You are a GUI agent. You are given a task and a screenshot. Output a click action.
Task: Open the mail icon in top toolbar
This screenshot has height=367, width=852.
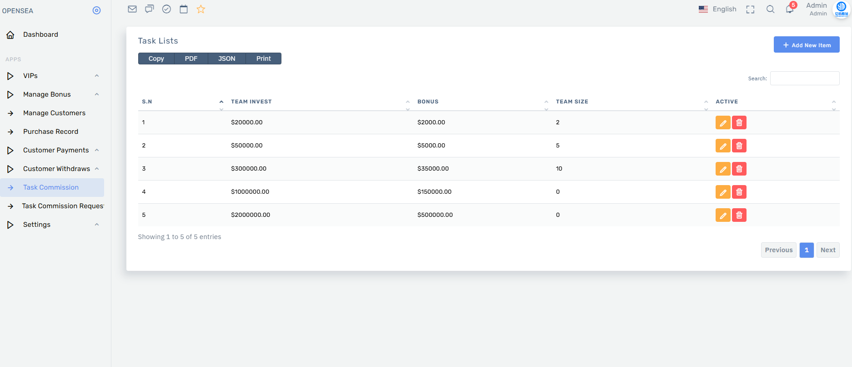[x=132, y=9]
